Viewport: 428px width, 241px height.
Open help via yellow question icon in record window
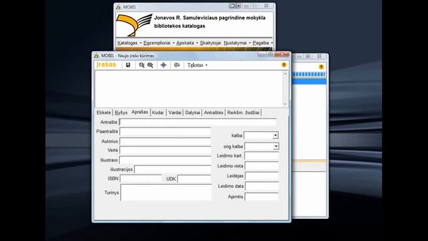click(284, 65)
